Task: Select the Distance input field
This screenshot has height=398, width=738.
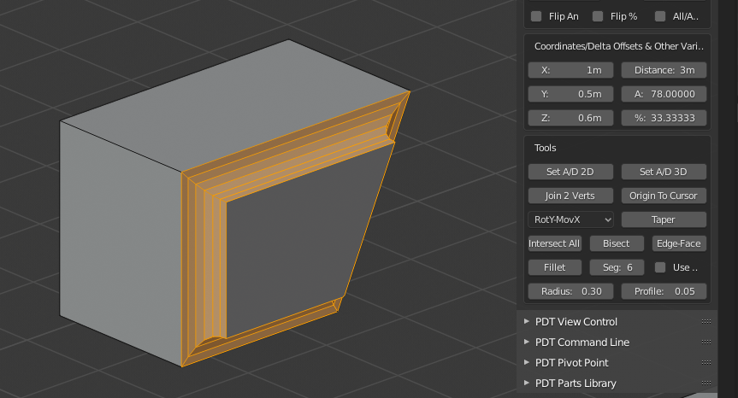Action: (x=664, y=70)
